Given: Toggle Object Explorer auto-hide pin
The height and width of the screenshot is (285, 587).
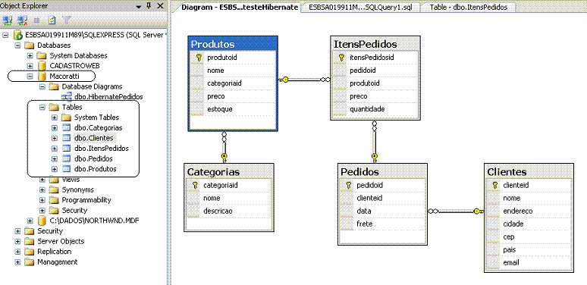Looking at the screenshot, I should pyautogui.click(x=149, y=5).
